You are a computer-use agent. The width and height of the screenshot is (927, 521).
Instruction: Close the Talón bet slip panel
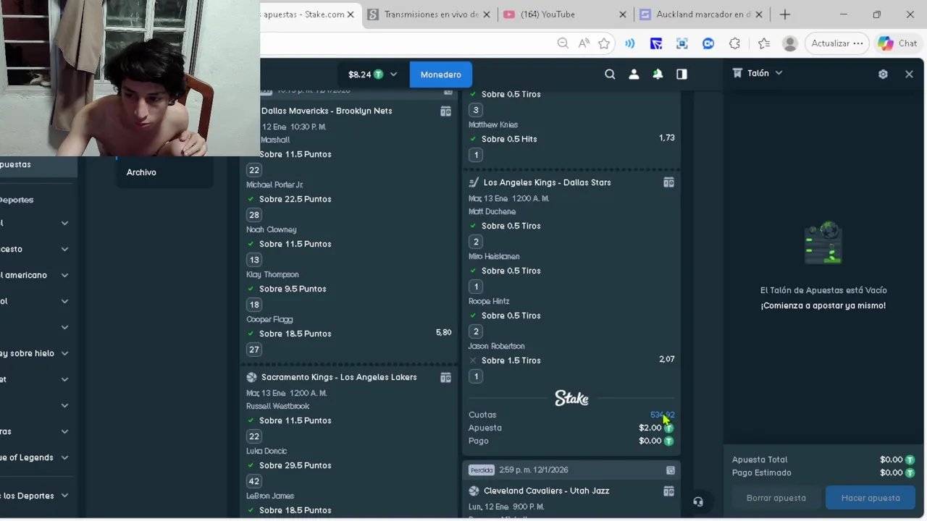tap(909, 74)
